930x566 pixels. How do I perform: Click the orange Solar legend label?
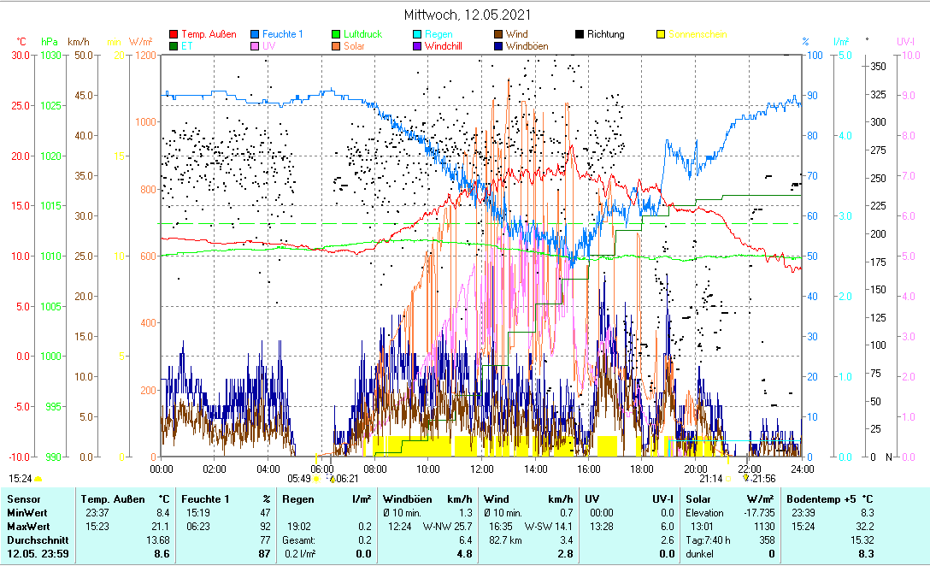coord(356,46)
